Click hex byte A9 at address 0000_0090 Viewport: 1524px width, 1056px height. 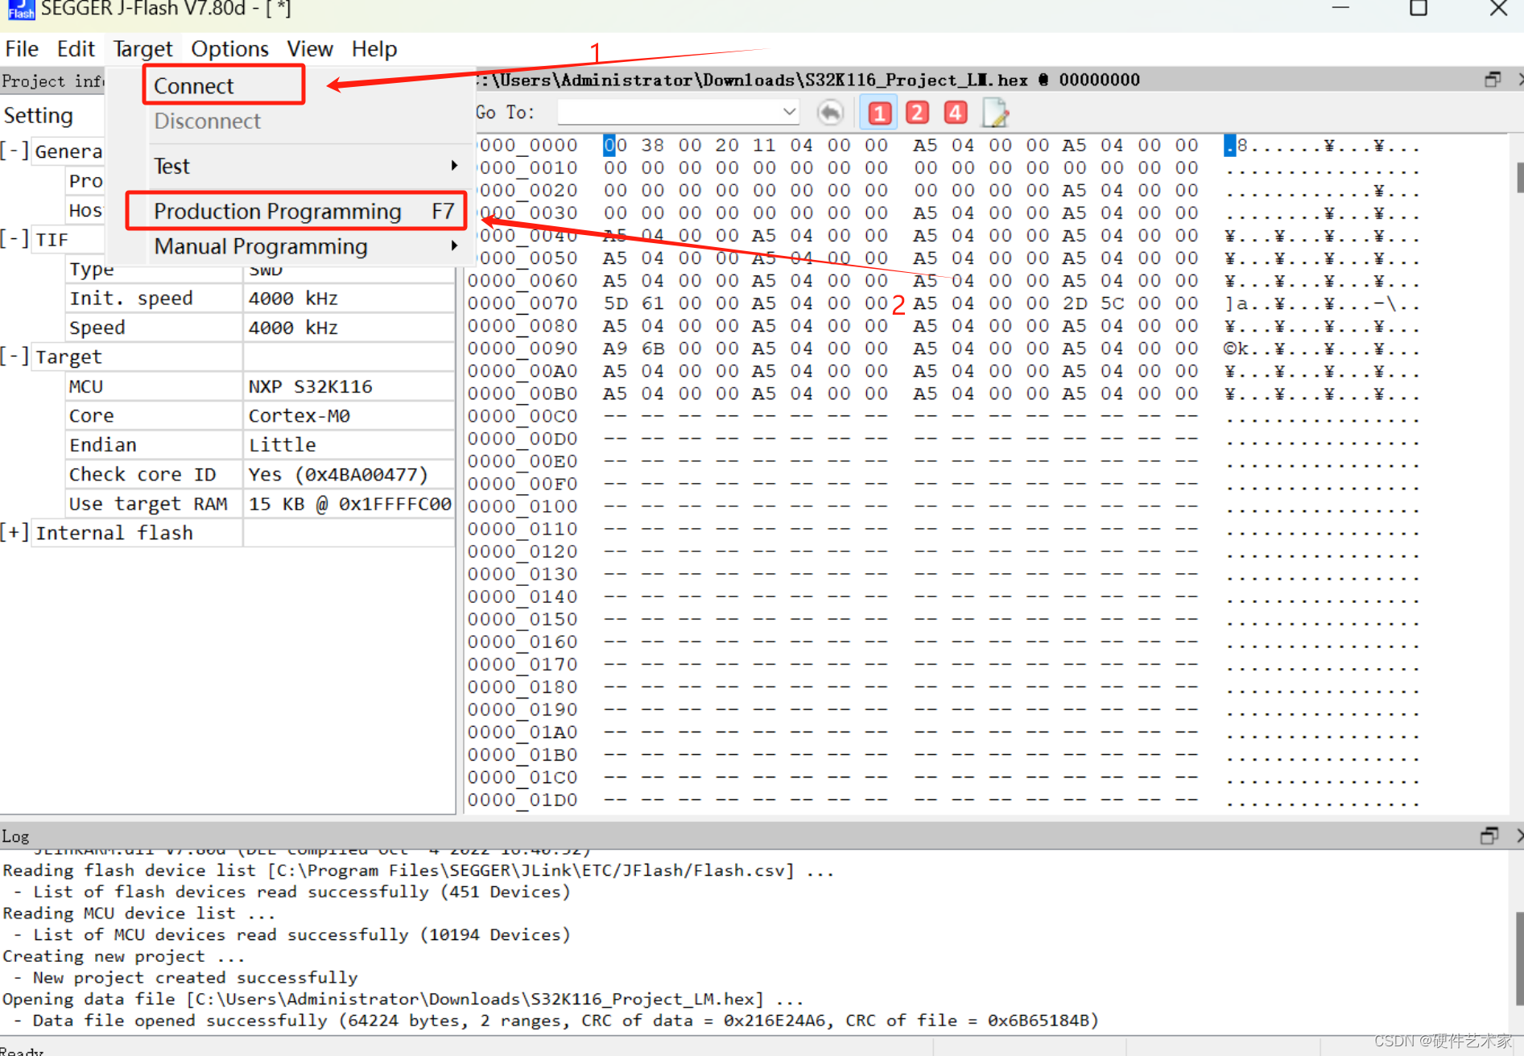coord(615,348)
